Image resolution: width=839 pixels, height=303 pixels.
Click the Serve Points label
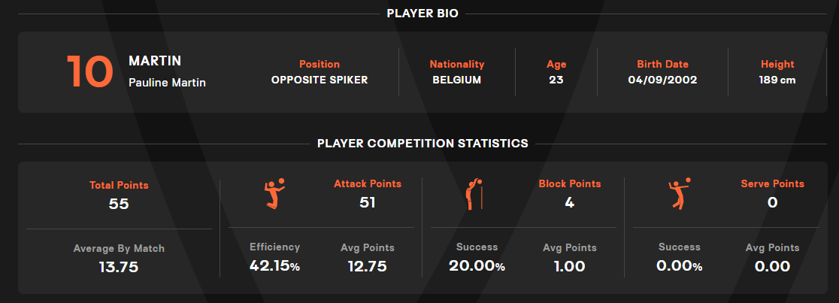click(x=772, y=183)
